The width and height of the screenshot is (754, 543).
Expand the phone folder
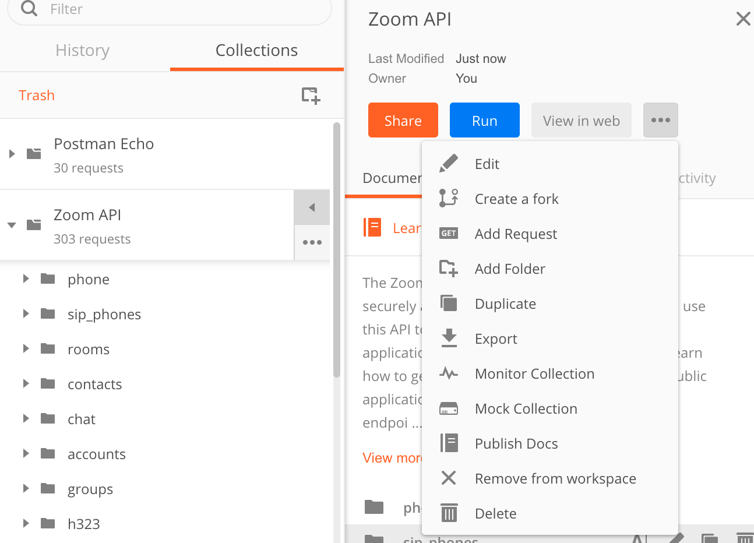tap(26, 279)
